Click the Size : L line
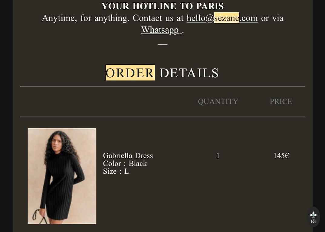This screenshot has width=325, height=232. (116, 171)
